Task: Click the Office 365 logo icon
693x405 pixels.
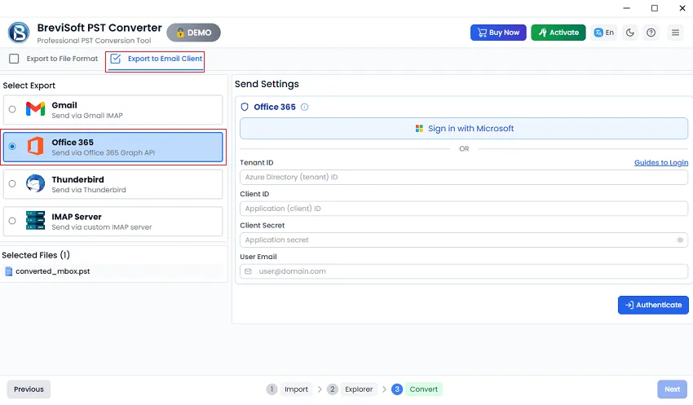Action: click(35, 146)
